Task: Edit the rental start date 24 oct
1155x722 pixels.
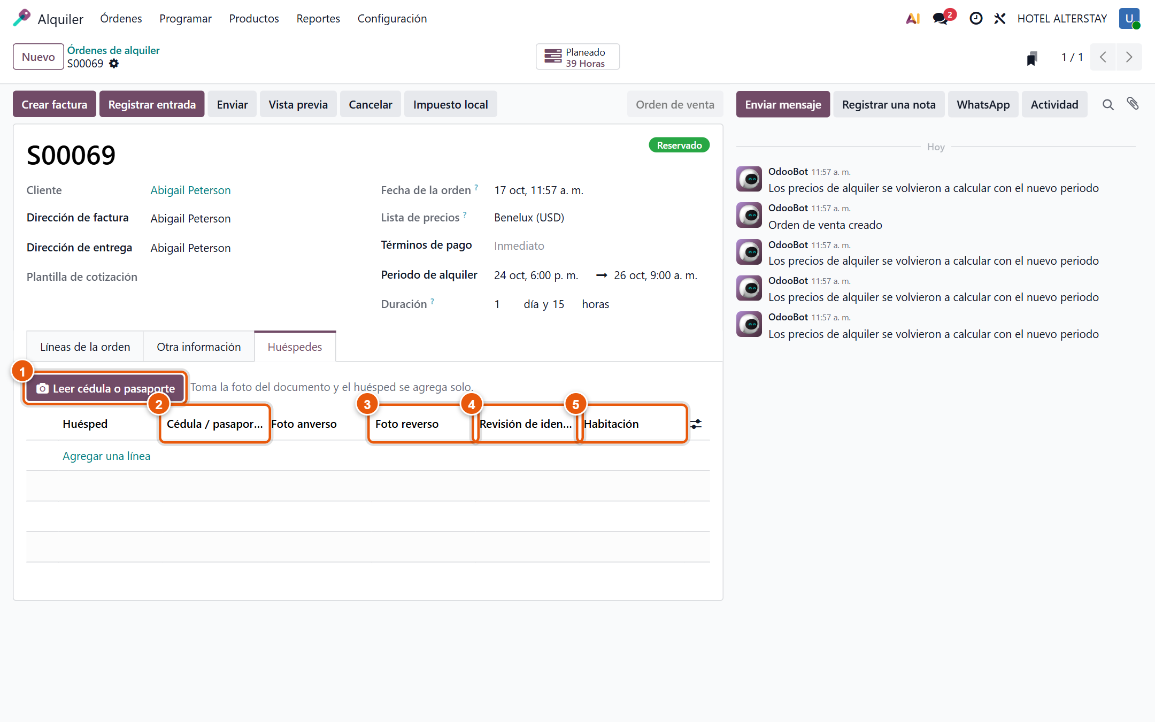Action: (536, 275)
